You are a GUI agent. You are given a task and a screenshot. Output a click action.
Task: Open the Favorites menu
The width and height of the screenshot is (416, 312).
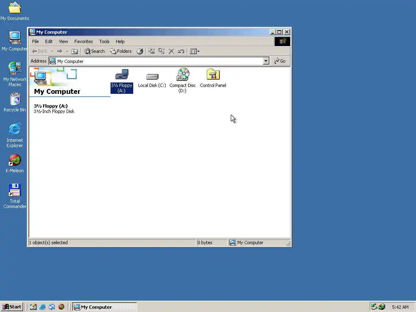pyautogui.click(x=84, y=41)
